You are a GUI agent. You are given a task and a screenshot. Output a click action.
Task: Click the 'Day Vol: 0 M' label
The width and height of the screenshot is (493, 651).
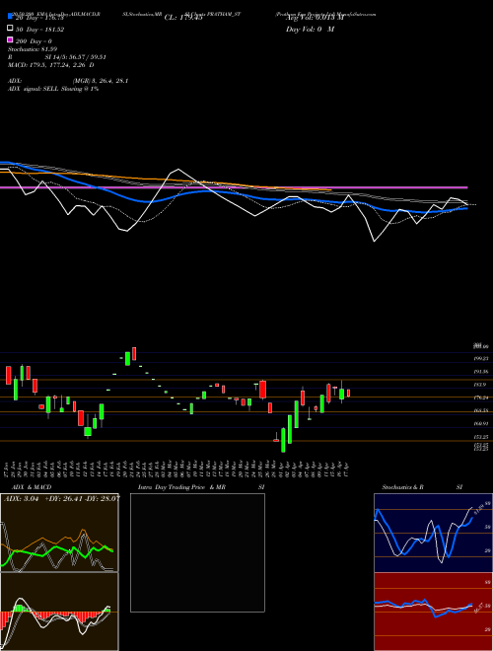tap(310, 30)
